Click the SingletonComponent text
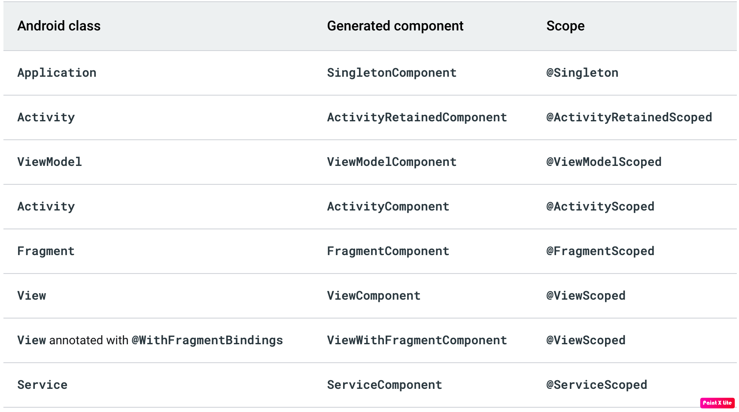 pos(392,73)
